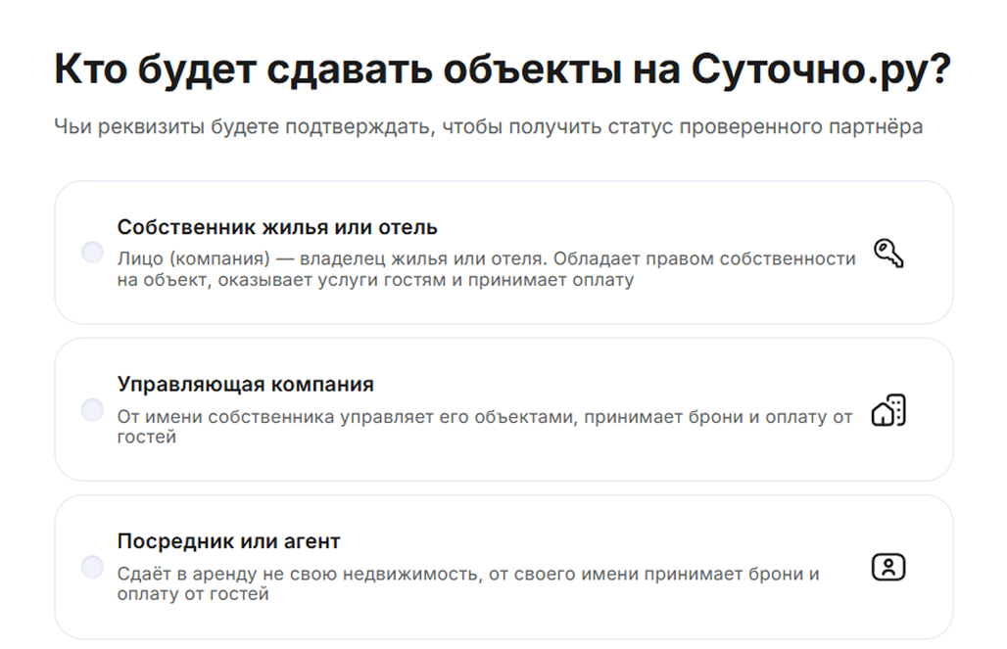Image resolution: width=1007 pixels, height=649 pixels.
Task: Click the Посредник или агент option title
Action: (228, 540)
